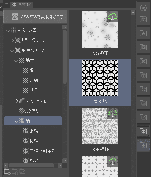Create a new material folder
The image size is (151, 177).
[7, 172]
